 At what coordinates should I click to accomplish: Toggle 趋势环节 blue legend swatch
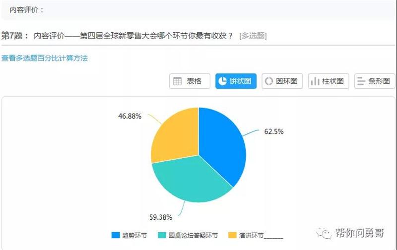(116, 235)
